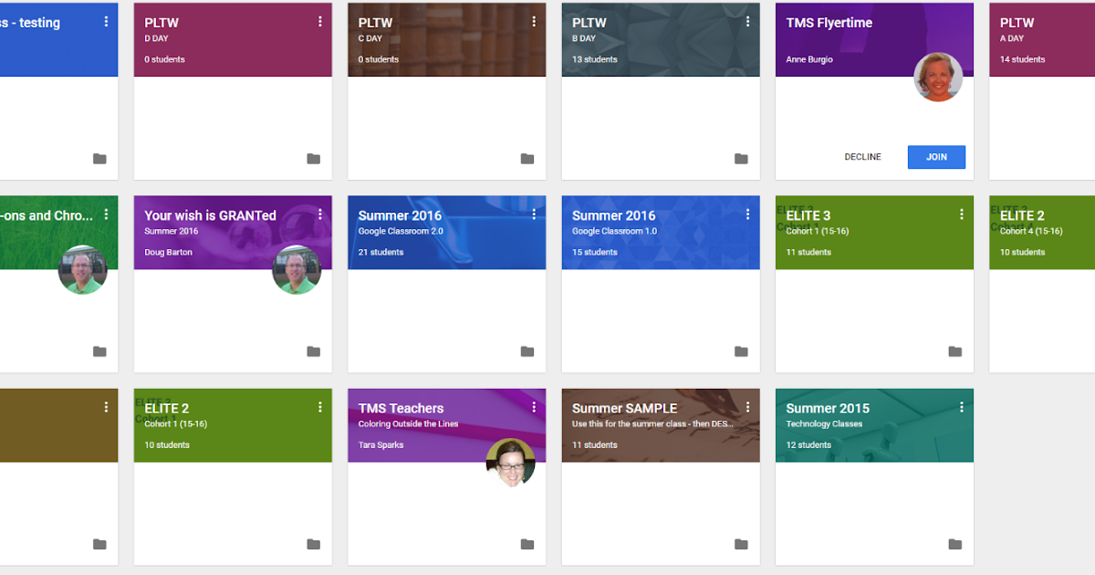The height and width of the screenshot is (575, 1095).
Task: Open the Summer SAMPLE overflow menu
Action: 747,407
